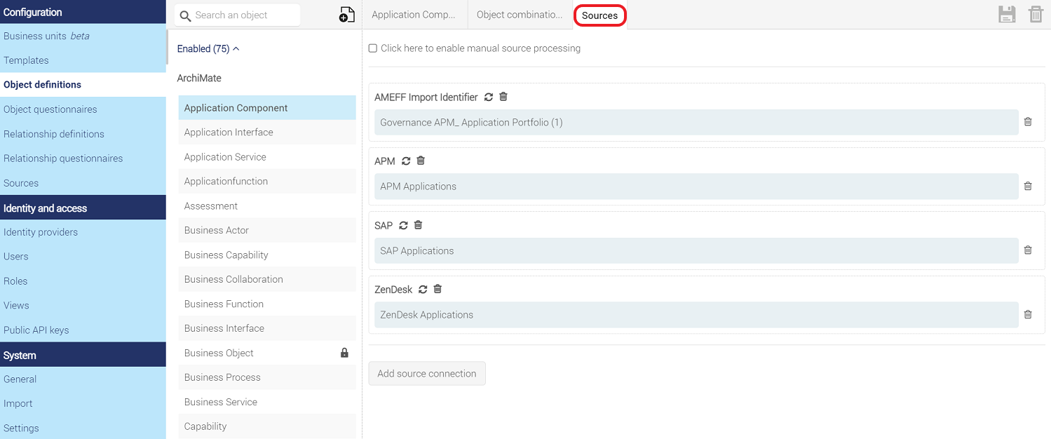This screenshot has width=1051, height=439.
Task: Open Users page
Action: [83, 257]
